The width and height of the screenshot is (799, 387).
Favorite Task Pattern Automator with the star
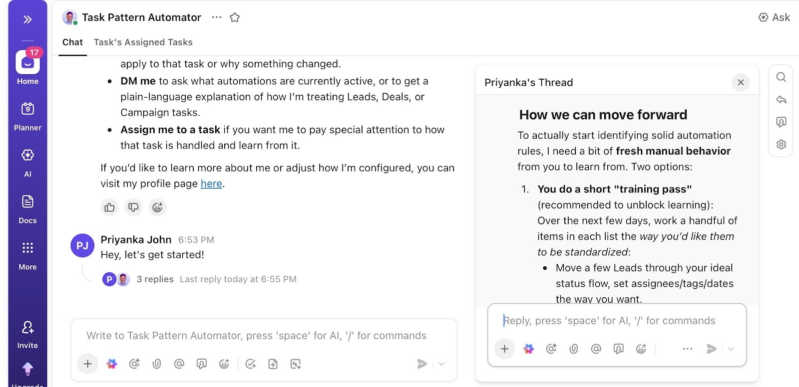coord(235,17)
